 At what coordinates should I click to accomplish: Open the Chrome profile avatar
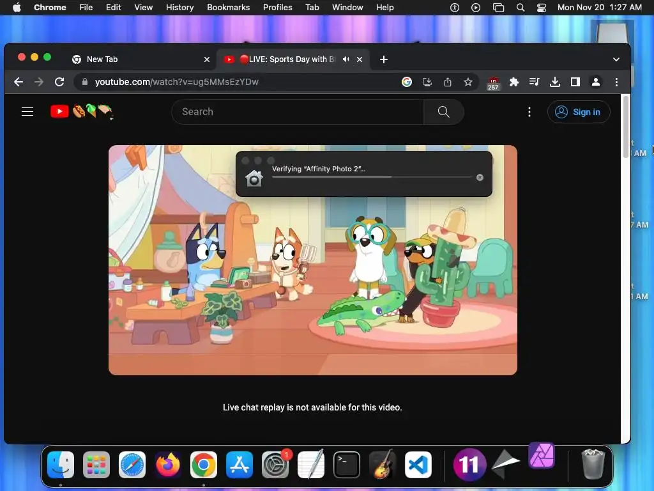click(x=596, y=82)
